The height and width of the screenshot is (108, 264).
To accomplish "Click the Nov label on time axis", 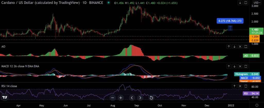I will (184, 105).
